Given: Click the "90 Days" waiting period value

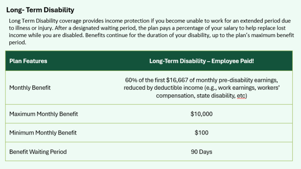Looking at the screenshot, I should (201, 151).
